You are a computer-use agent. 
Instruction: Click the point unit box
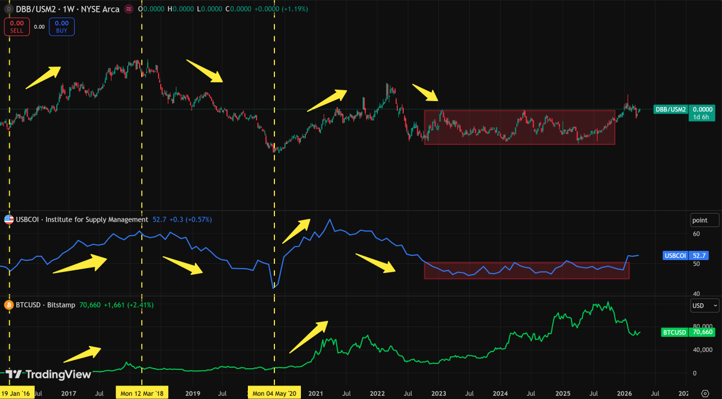pyautogui.click(x=705, y=221)
